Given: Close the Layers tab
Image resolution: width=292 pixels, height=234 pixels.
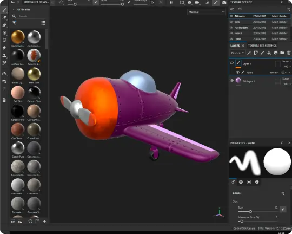Looking at the screenshot, I should click(x=243, y=45).
